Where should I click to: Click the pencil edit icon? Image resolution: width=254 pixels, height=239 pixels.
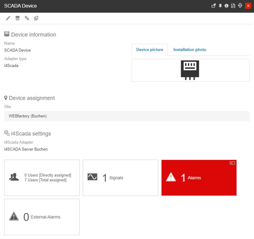pos(8,18)
